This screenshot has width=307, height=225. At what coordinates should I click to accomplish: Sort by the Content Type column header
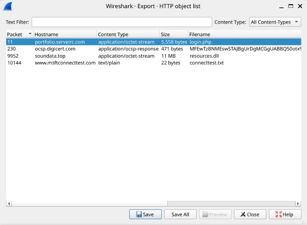click(128, 34)
